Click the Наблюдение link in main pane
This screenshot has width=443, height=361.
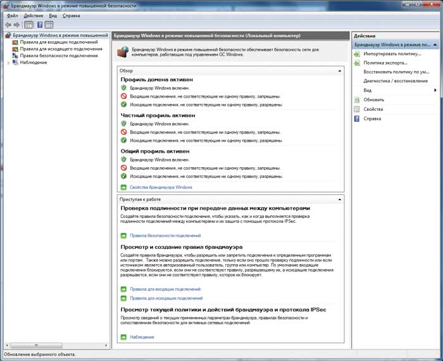tap(142, 337)
